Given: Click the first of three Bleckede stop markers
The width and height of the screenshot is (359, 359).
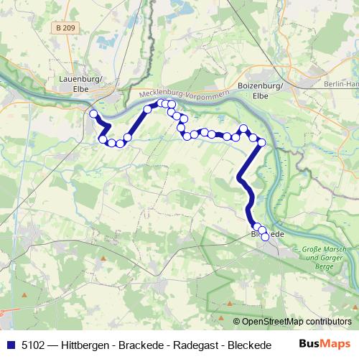Looking at the screenshot, I should tap(257, 227).
